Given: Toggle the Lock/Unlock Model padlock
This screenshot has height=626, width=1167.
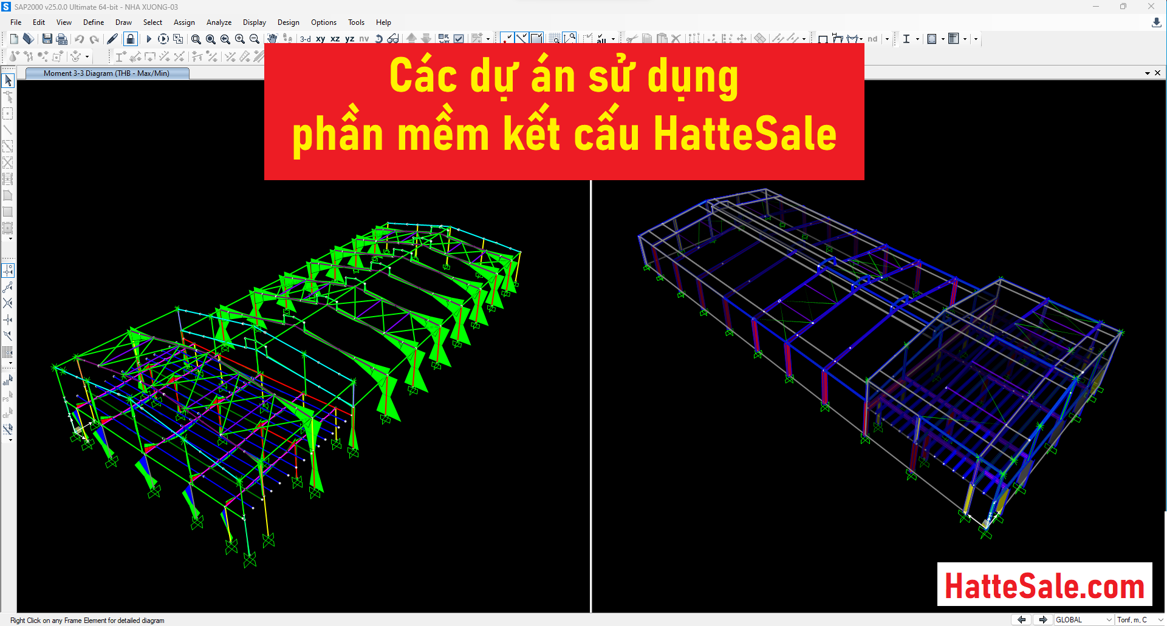Looking at the screenshot, I should click(130, 39).
